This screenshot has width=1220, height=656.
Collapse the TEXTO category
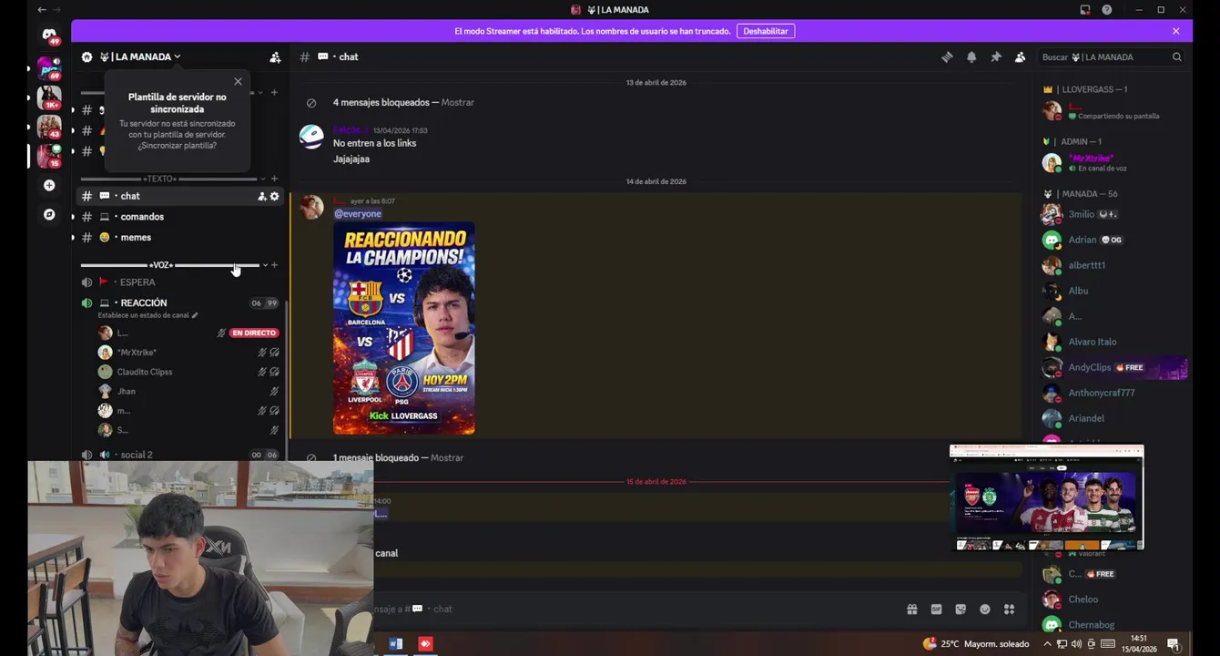coord(160,179)
